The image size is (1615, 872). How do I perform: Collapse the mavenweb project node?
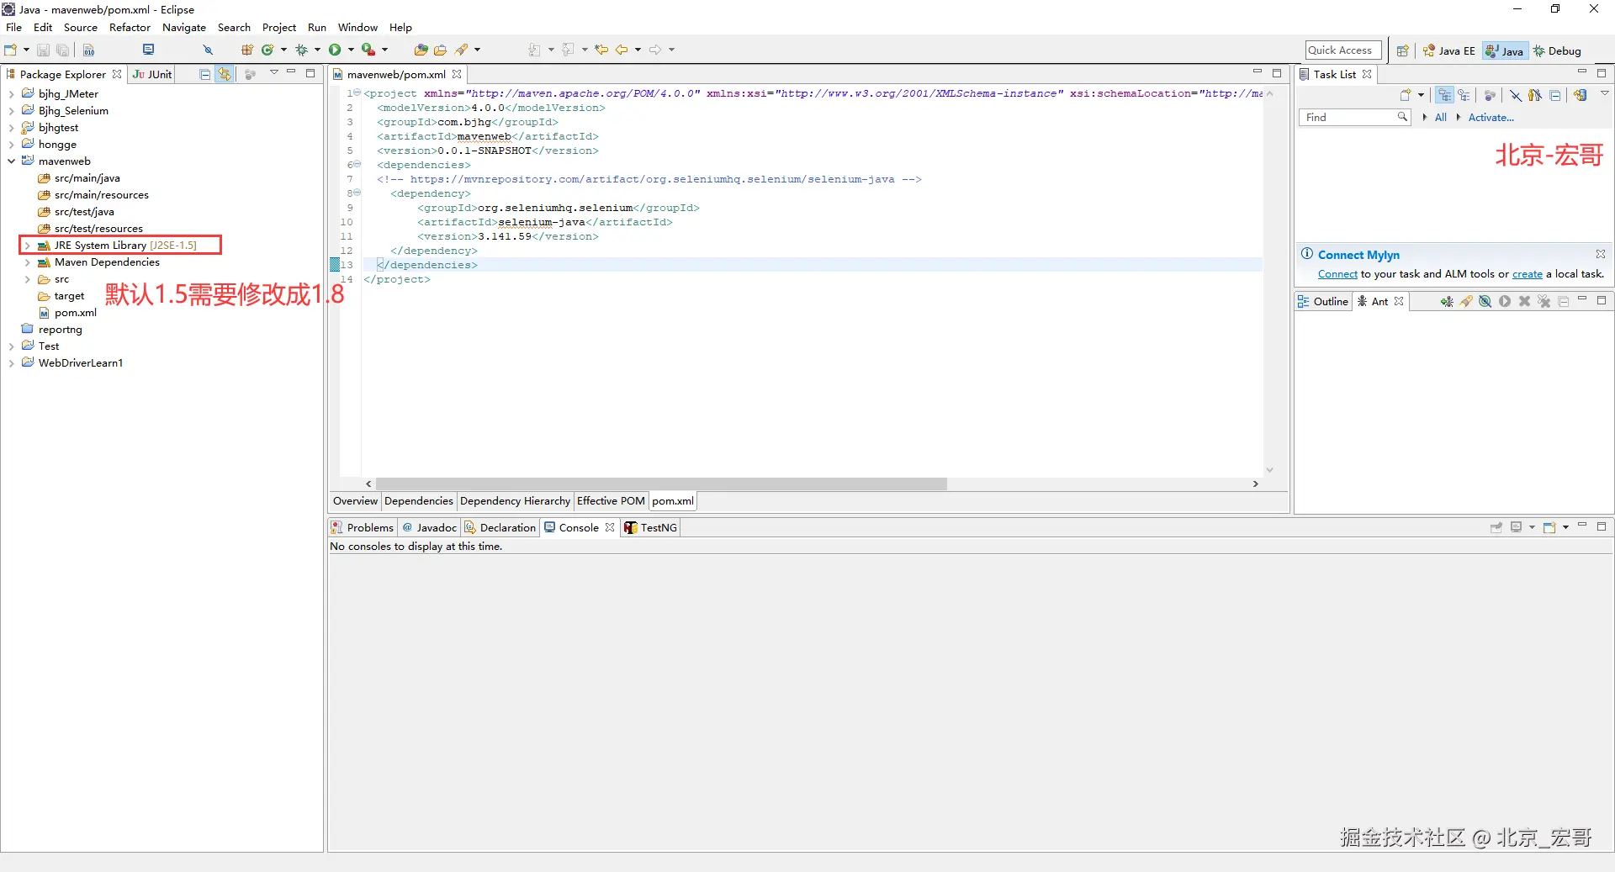point(12,161)
